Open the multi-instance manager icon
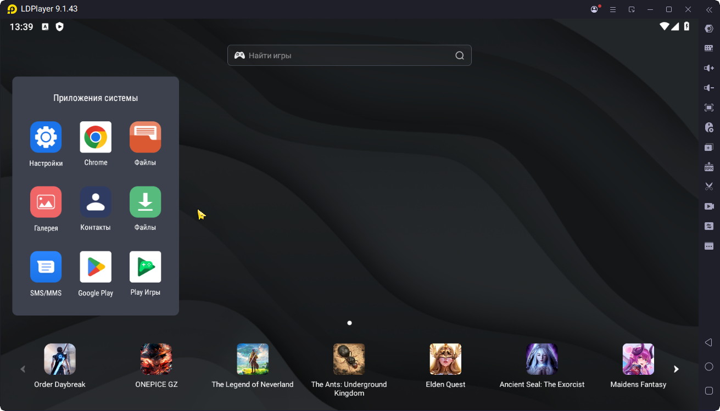Image resolution: width=720 pixels, height=411 pixels. pyautogui.click(x=709, y=147)
